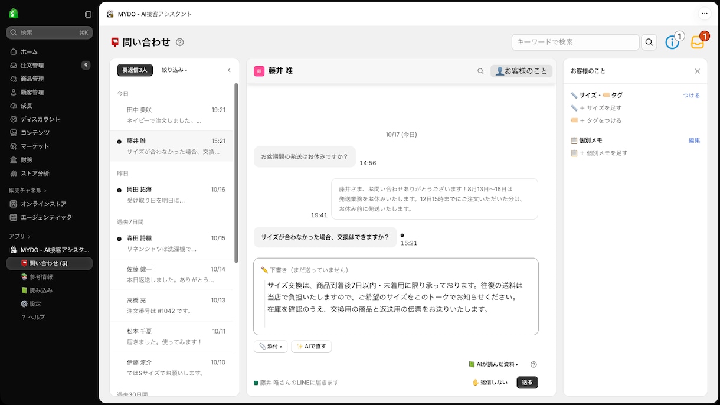
Task: Open 設定 in app menu
Action: [x=49, y=304]
